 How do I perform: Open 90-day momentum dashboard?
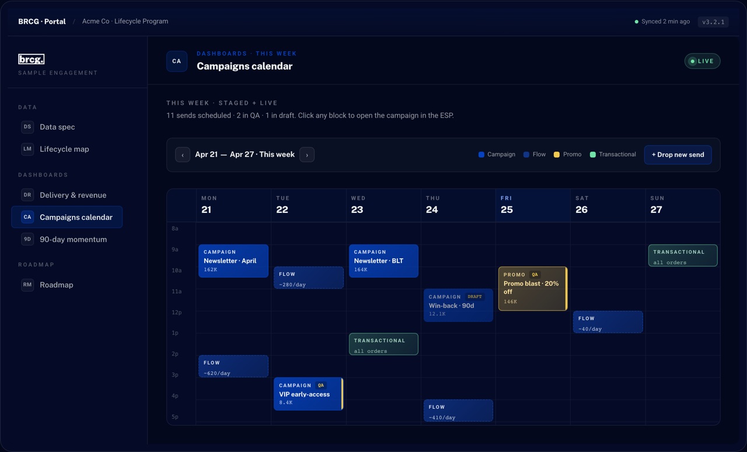[67, 239]
